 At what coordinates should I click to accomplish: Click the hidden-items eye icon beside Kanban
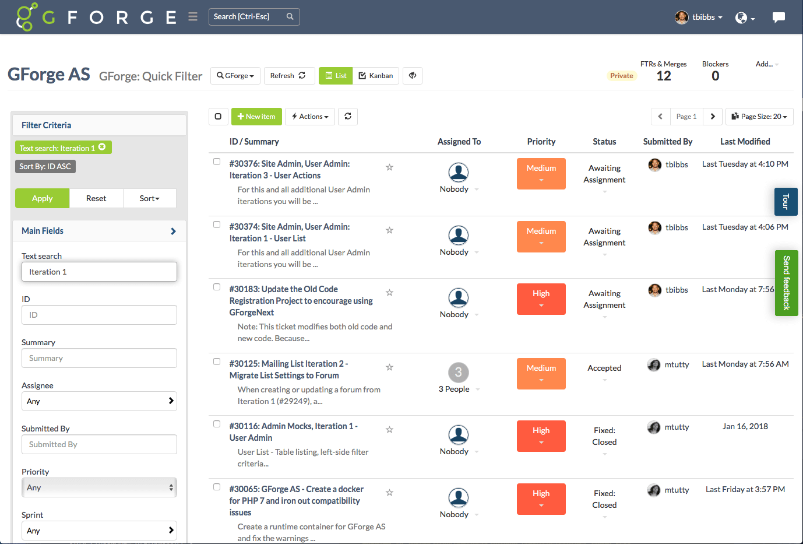413,76
